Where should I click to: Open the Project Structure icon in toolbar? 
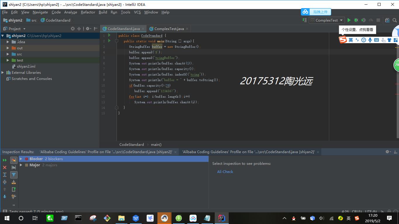pos(387,20)
